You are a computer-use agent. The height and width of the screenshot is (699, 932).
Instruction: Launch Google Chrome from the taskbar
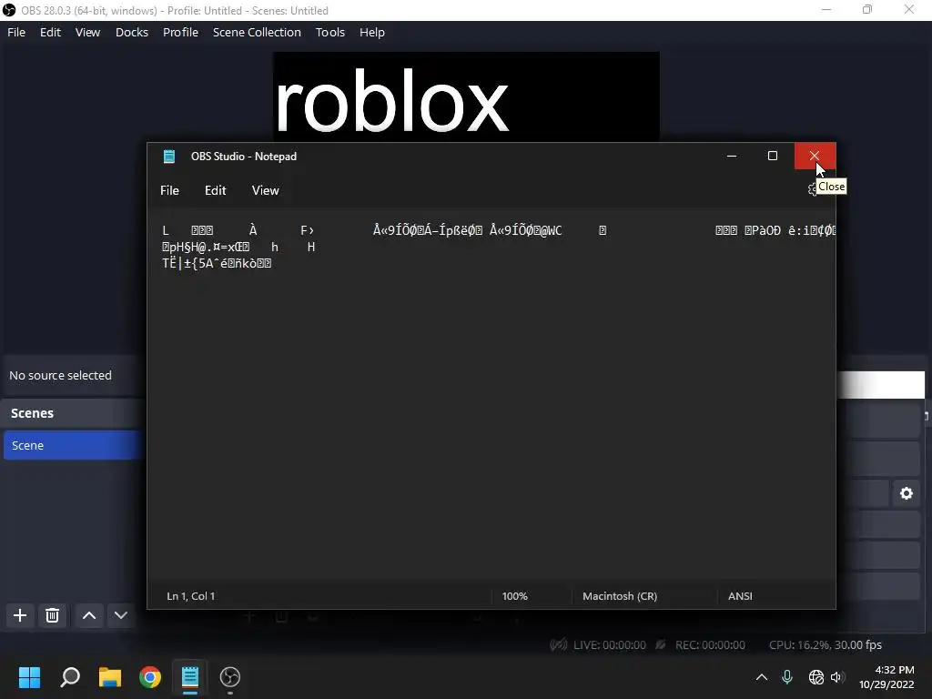(x=150, y=677)
